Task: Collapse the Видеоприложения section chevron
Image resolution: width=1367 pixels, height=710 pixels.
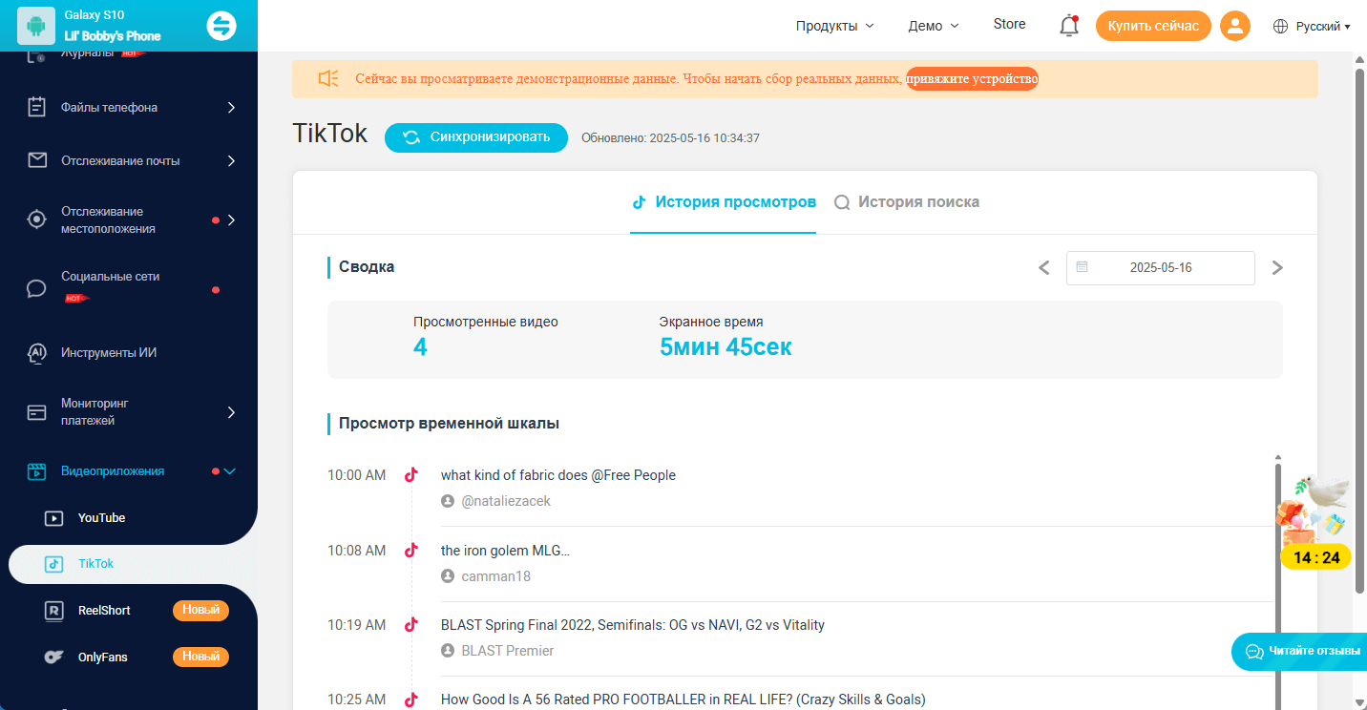Action: tap(229, 470)
